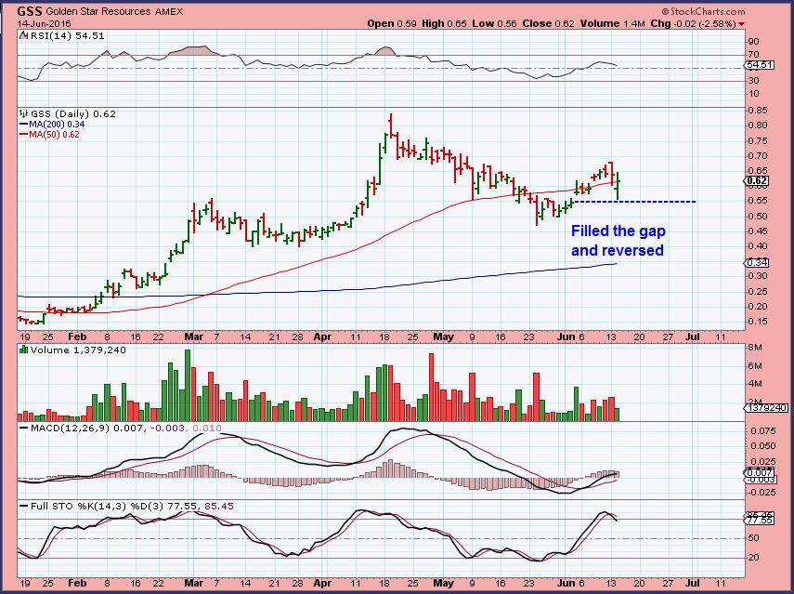This screenshot has height=594, width=794.
Task: Click the 0.45 price axis label
Action: (757, 231)
